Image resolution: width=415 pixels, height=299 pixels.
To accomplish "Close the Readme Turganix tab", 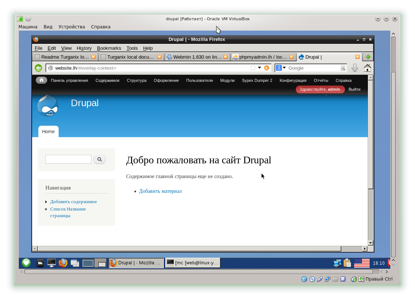I will pyautogui.click(x=93, y=57).
